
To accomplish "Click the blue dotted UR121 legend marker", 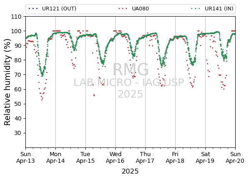I will pyautogui.click(x=33, y=9).
